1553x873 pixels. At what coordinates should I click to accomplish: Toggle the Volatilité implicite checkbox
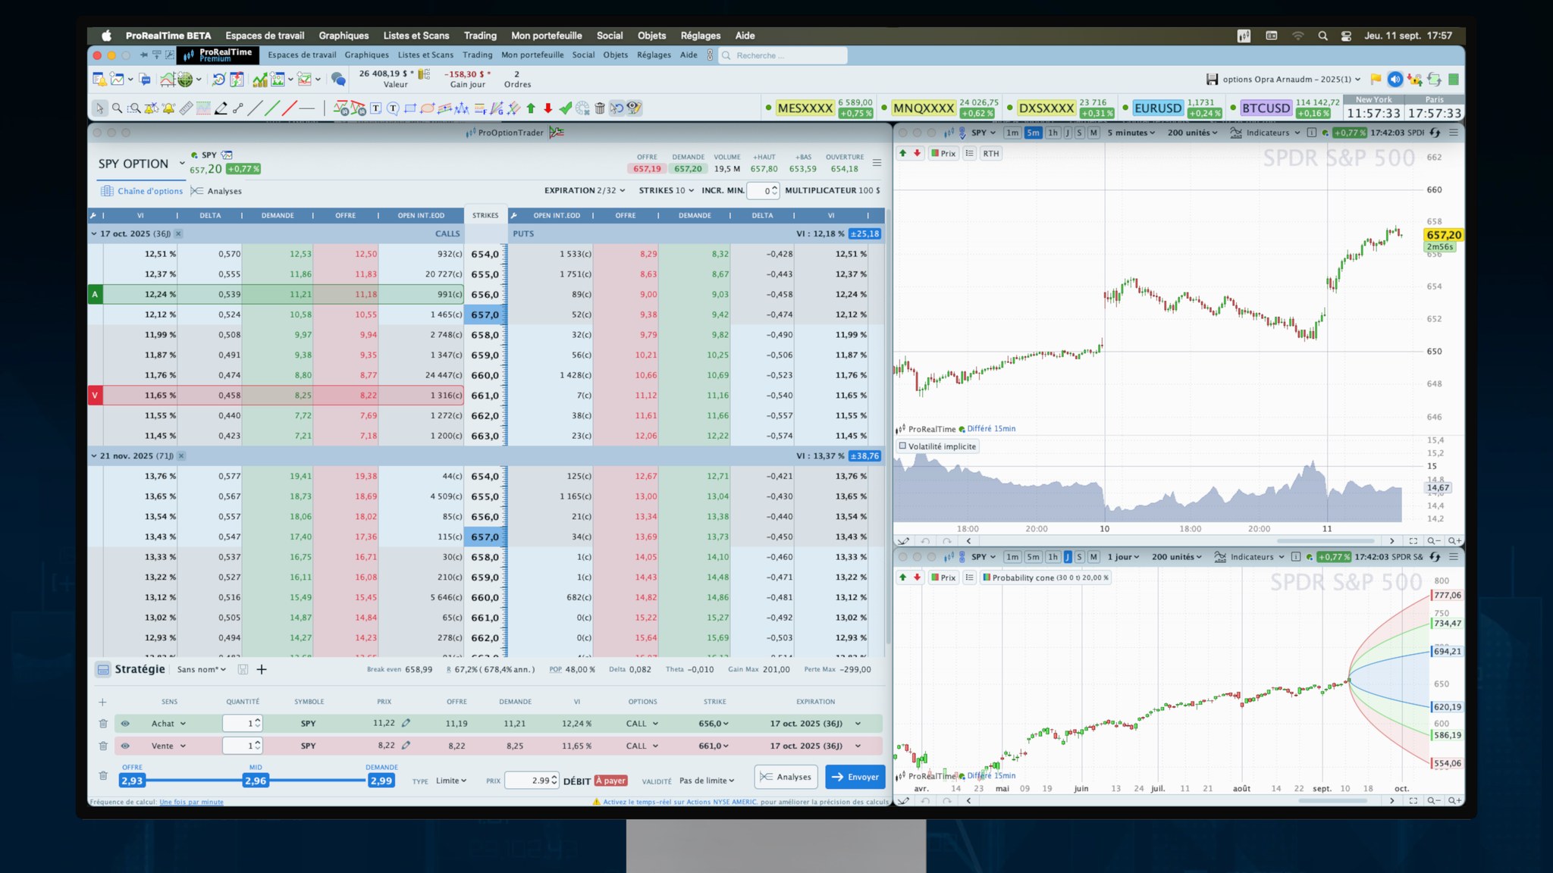point(902,446)
